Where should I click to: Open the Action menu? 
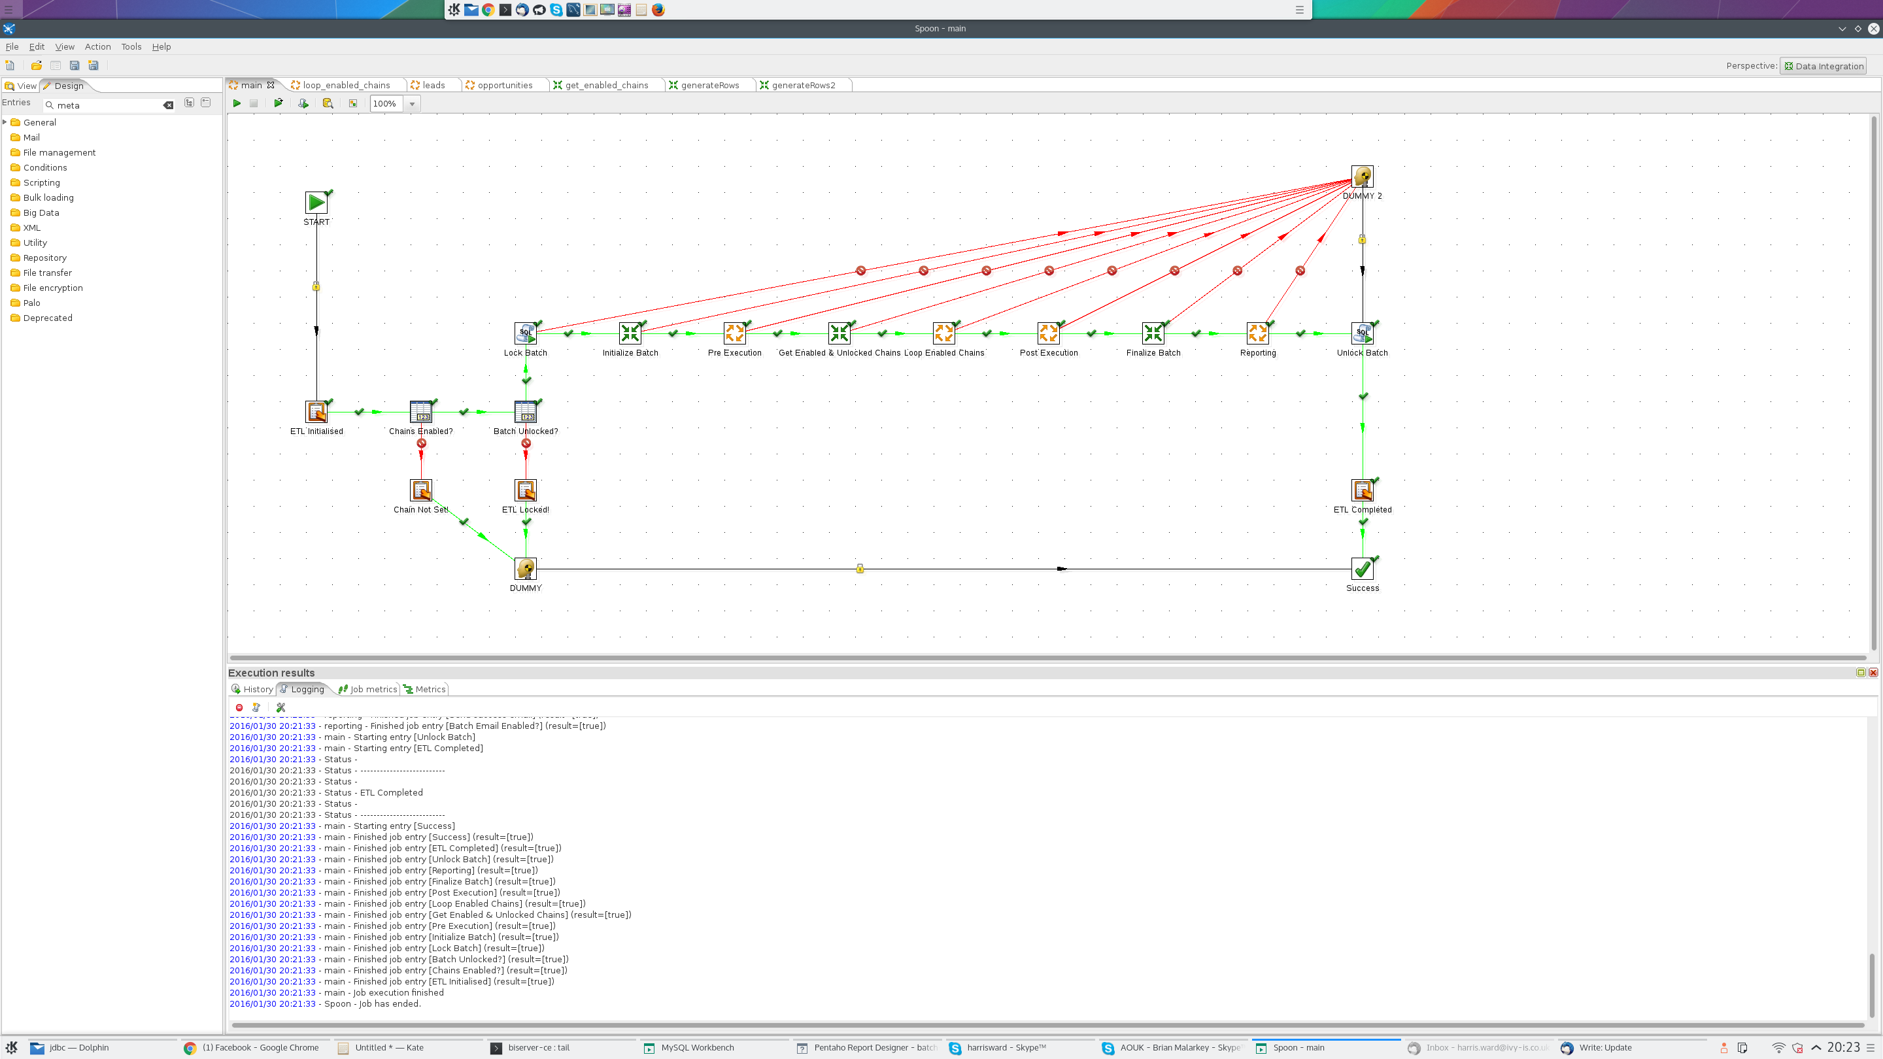(97, 47)
